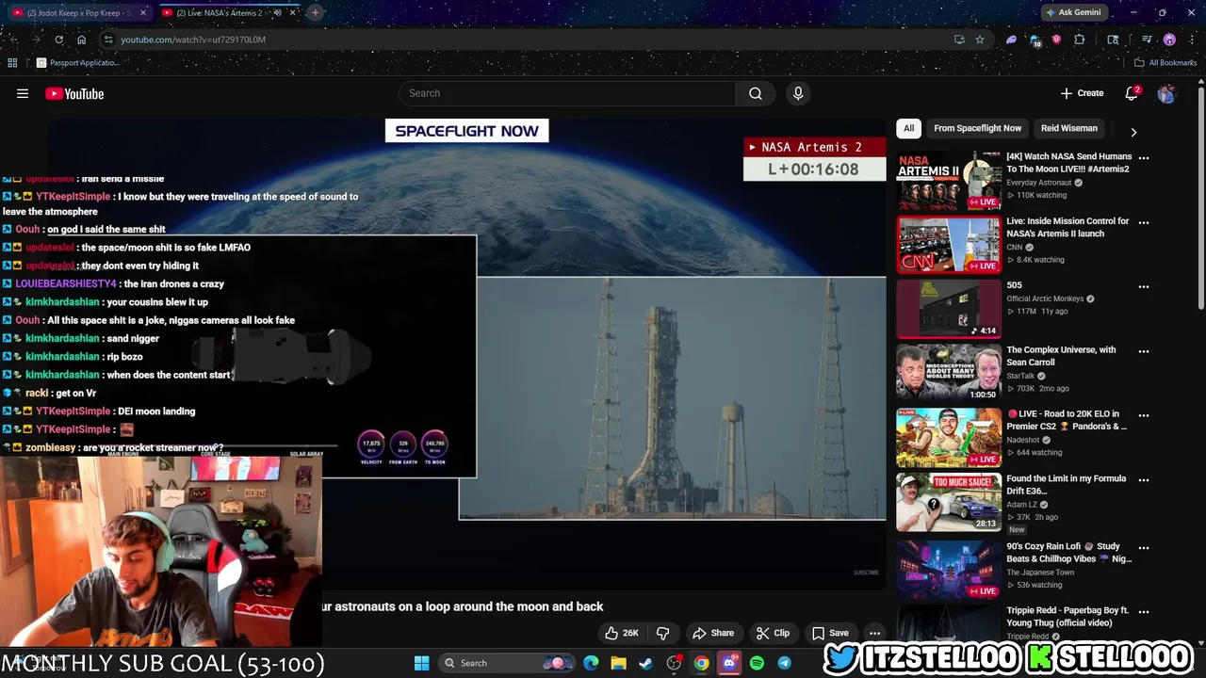Open the YouTube hamburger guide menu
This screenshot has height=678, width=1206.
click(23, 93)
